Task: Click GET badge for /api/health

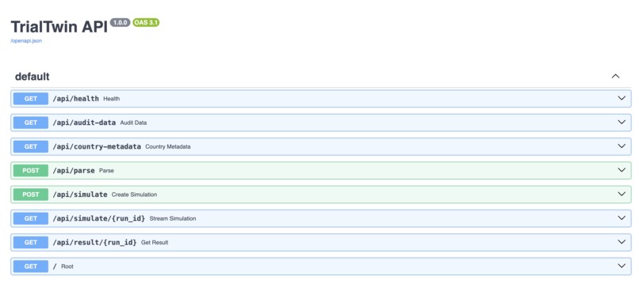Action: 31,98
